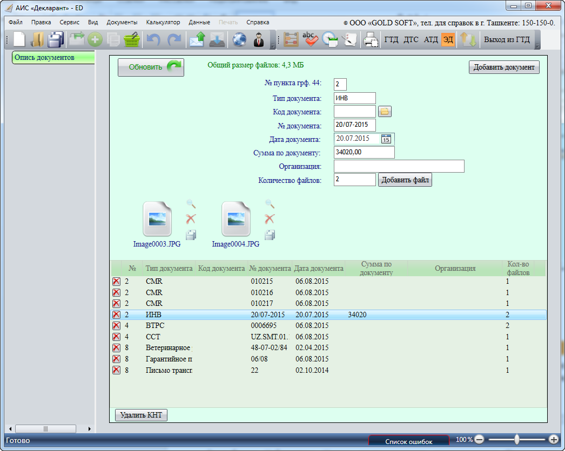The height and width of the screenshot is (451, 565).
Task: Click the zoom slider handle
Action: pyautogui.click(x=517, y=440)
